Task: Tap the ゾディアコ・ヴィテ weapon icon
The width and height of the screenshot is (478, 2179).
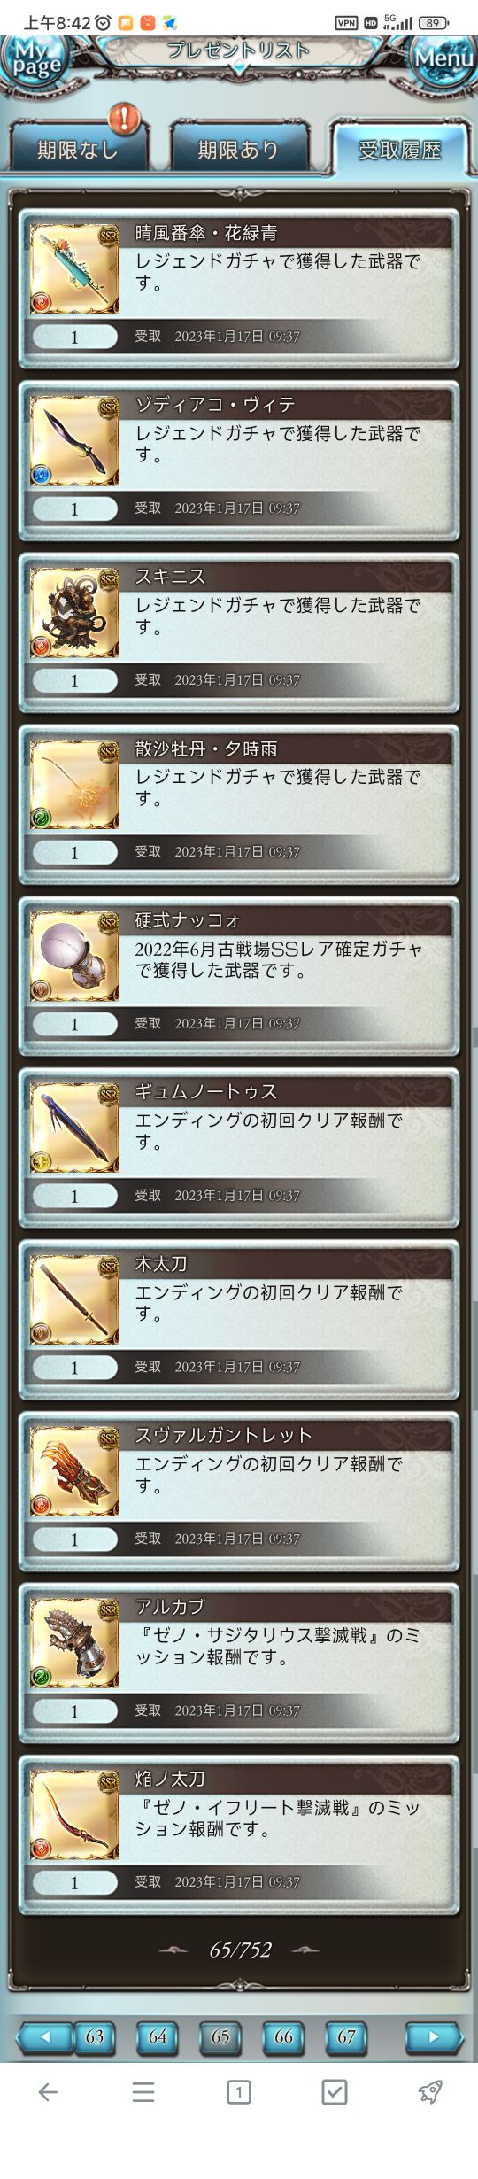Action: (75, 440)
